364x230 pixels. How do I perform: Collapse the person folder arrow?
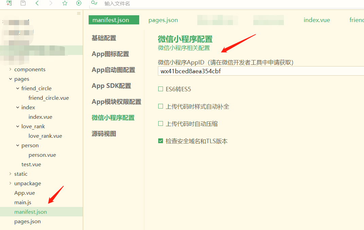coord(17,146)
